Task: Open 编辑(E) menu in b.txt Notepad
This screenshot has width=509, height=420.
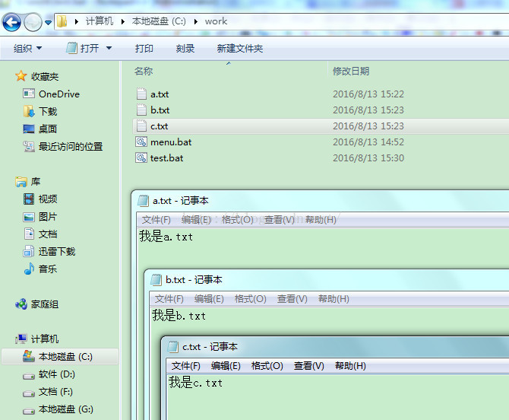Action: pyautogui.click(x=209, y=299)
